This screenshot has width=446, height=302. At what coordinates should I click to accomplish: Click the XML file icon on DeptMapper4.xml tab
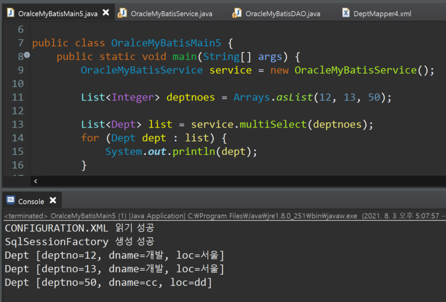click(346, 13)
